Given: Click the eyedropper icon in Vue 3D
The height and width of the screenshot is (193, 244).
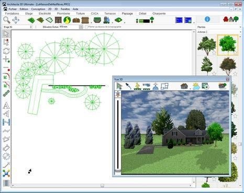Looking at the screenshot, I should pos(128,86).
